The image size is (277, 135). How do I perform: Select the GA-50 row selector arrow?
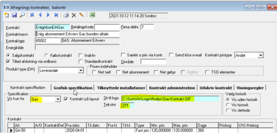pos(11,131)
